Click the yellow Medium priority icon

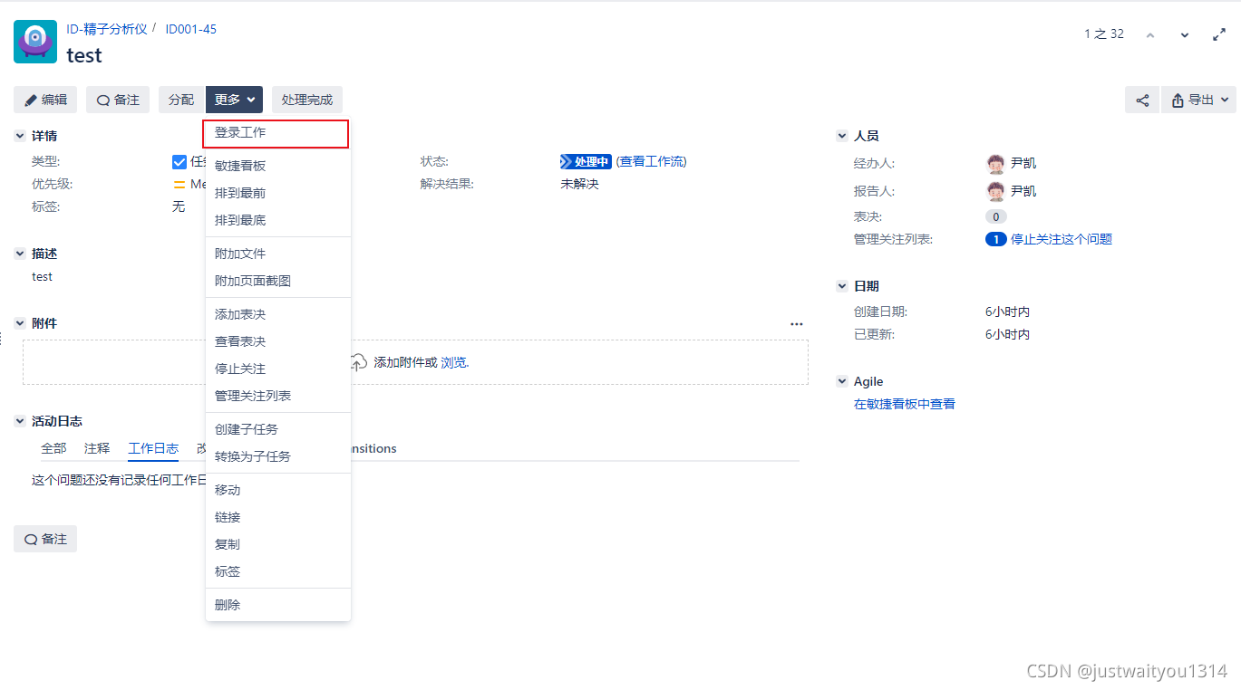pyautogui.click(x=180, y=184)
